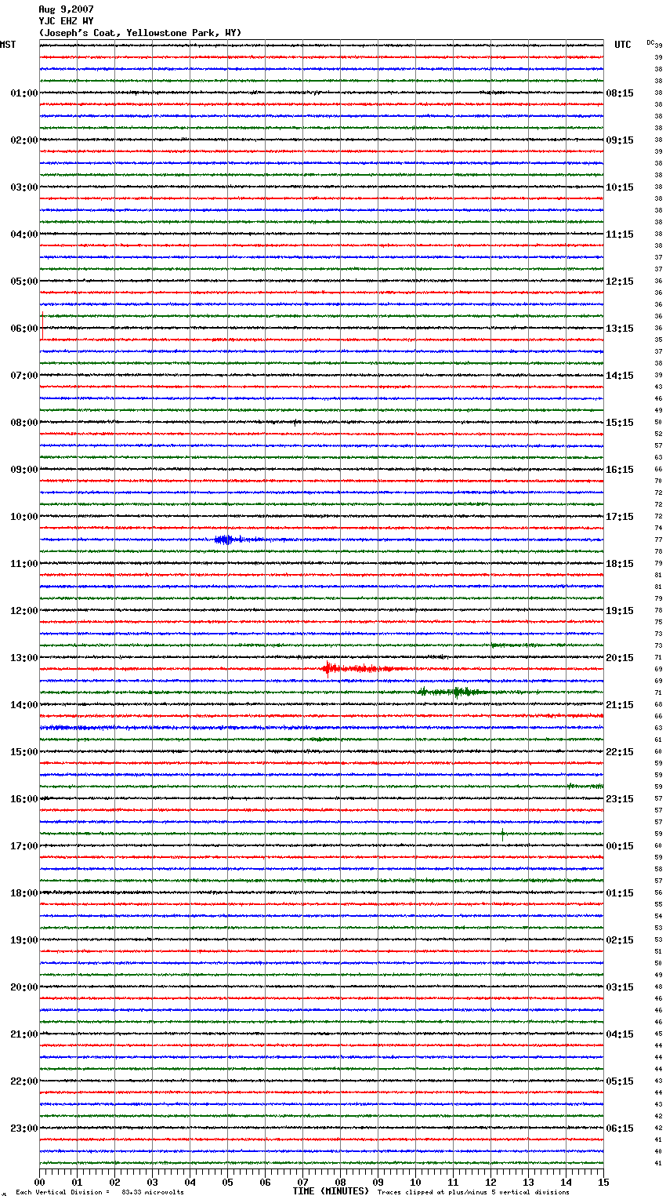
Task: Click the 08:15 UTC label
Action: 620,93
